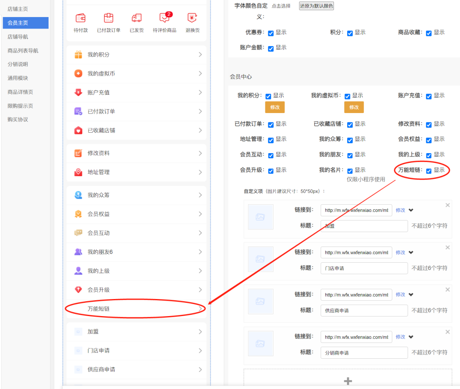Pick font color via 点击选择
This screenshot has height=389, width=460.
[281, 6]
